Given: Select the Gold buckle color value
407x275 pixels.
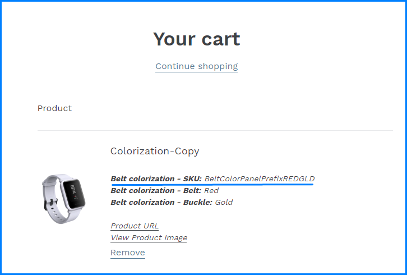Looking at the screenshot, I should pyautogui.click(x=224, y=202).
